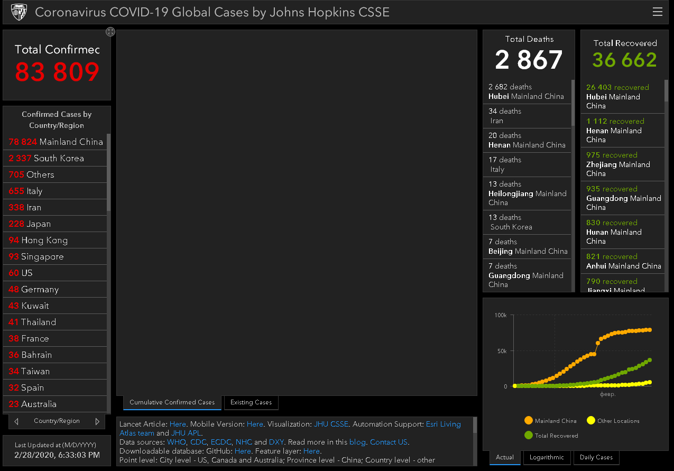Select the Logarithmic chart tab
Screen dimensions: 674x471
547,457
